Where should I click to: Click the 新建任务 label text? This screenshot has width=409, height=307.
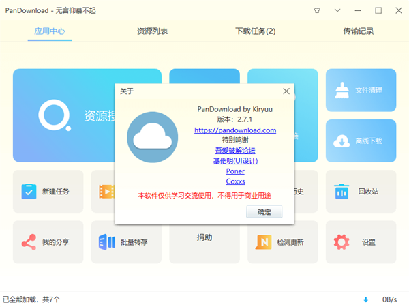tap(56, 191)
